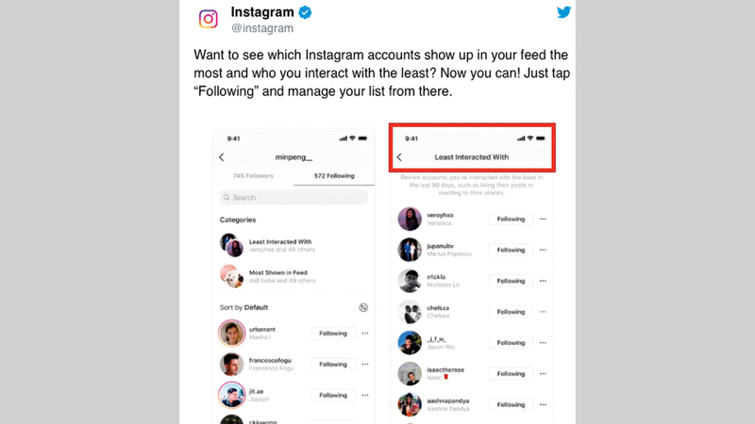Viewport: 755px width, 424px height.
Task: Open isaactherose profile picture
Action: (x=409, y=373)
